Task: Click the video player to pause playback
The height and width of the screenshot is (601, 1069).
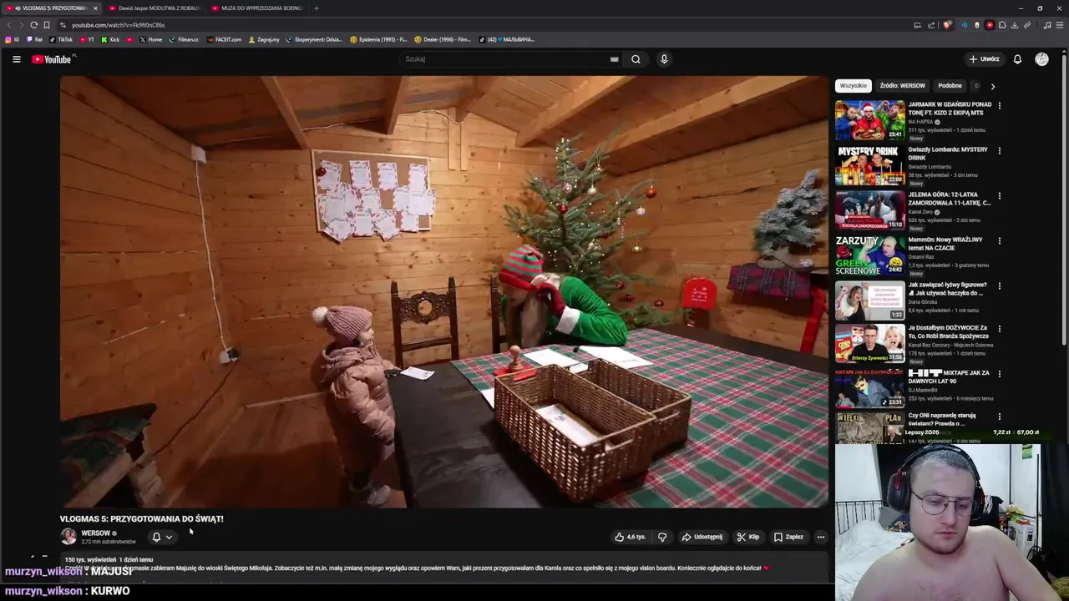Action: click(x=444, y=291)
